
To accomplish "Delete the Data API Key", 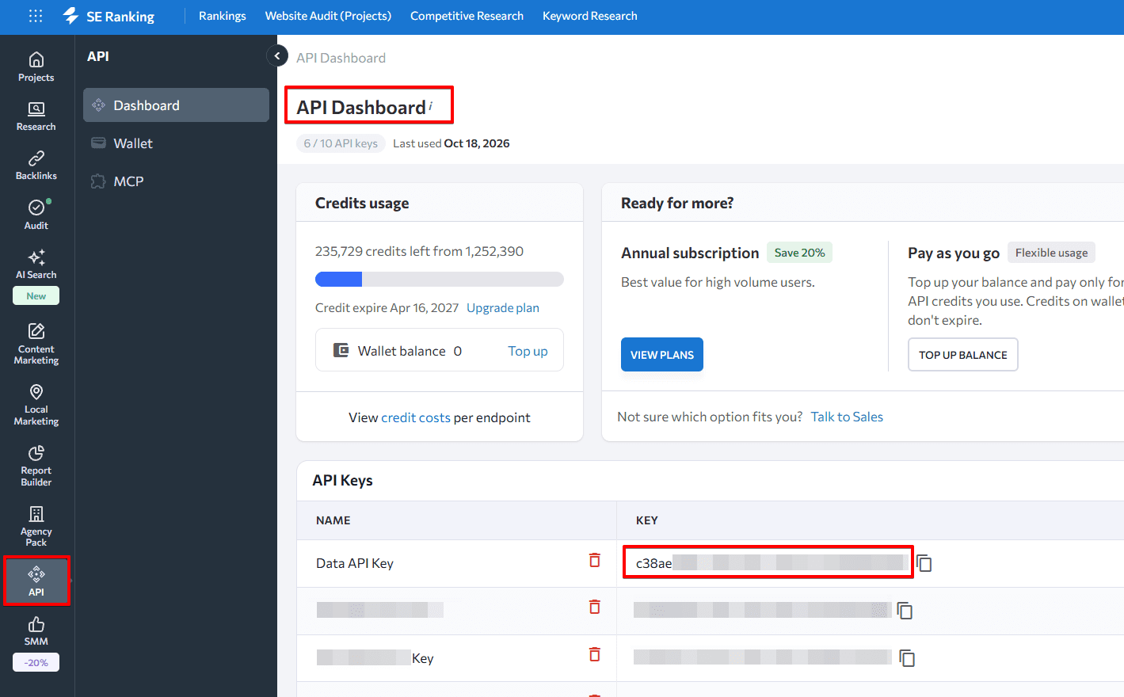I will (595, 561).
